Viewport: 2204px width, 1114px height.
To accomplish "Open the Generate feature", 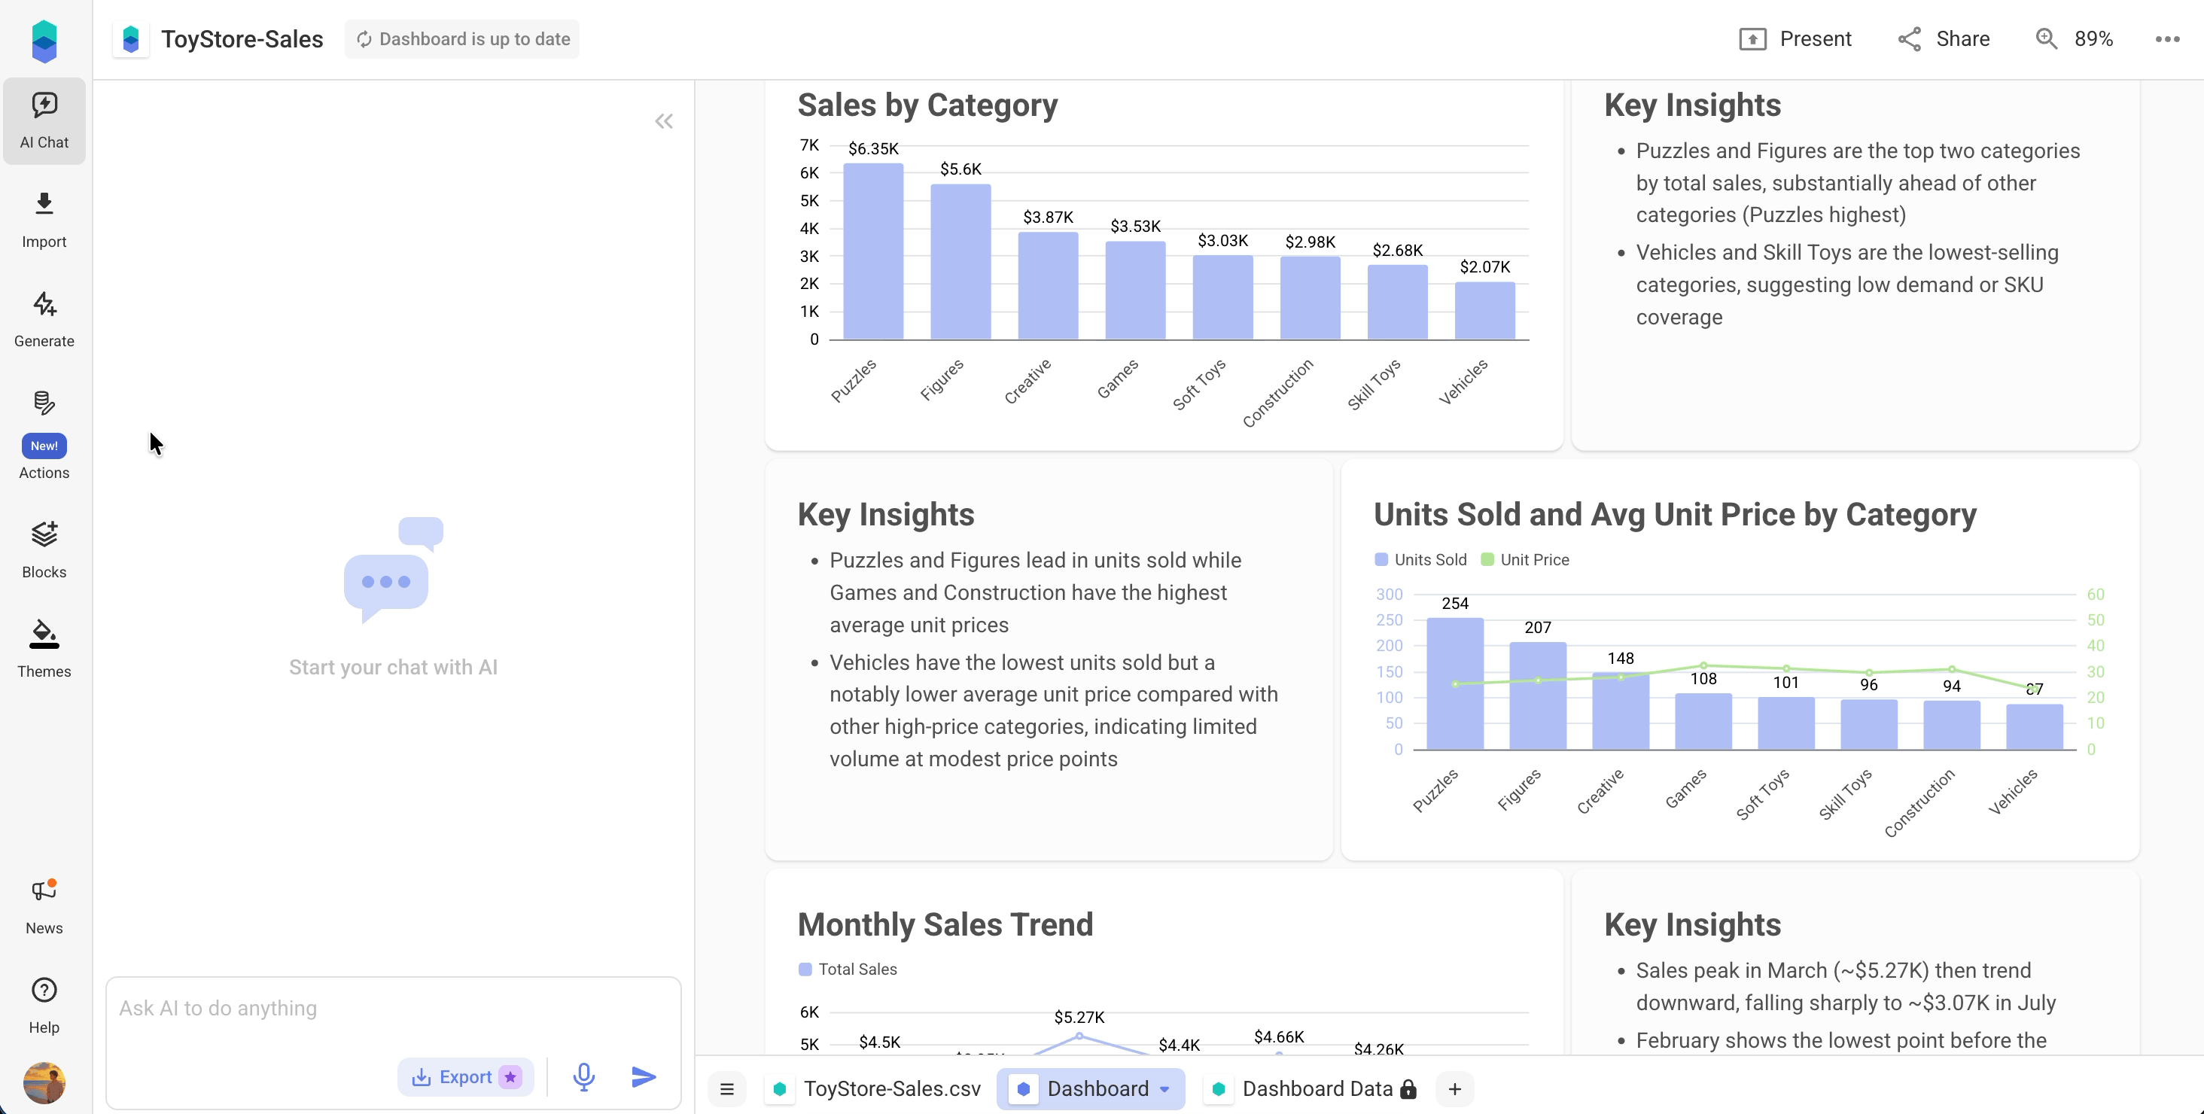I will click(44, 320).
